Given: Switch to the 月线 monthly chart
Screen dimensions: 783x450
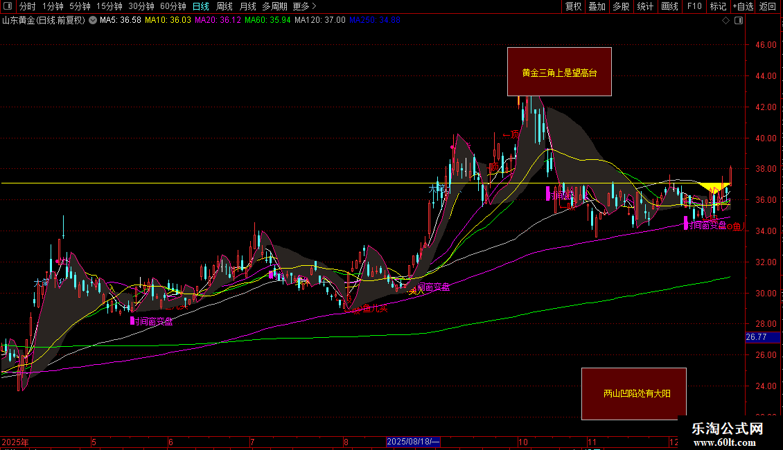Looking at the screenshot, I should tap(247, 6).
